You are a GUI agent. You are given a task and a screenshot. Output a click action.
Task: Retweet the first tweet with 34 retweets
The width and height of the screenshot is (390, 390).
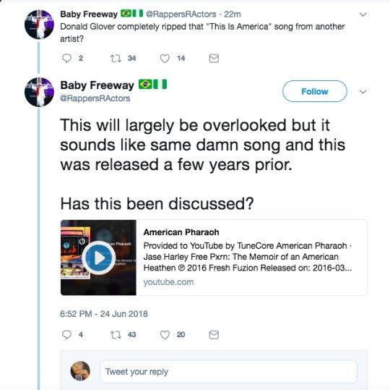point(116,59)
